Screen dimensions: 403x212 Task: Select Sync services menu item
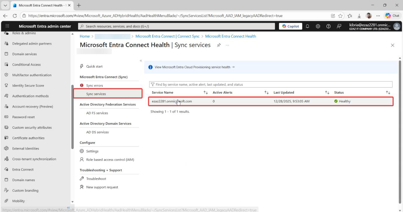click(108, 94)
